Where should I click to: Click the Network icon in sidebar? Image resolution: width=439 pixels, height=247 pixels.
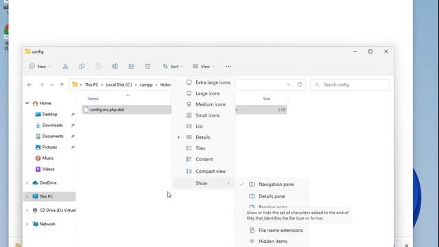click(x=35, y=224)
